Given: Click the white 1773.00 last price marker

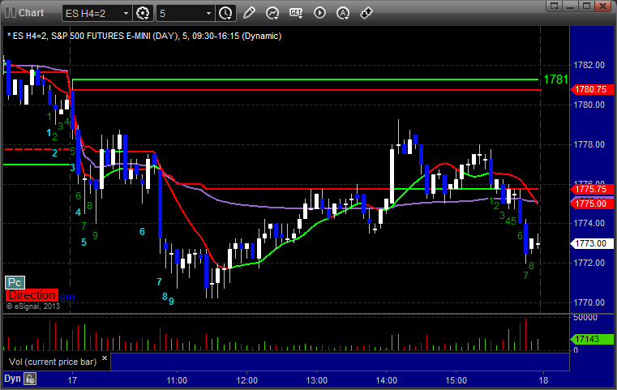Looking at the screenshot, I should point(591,243).
